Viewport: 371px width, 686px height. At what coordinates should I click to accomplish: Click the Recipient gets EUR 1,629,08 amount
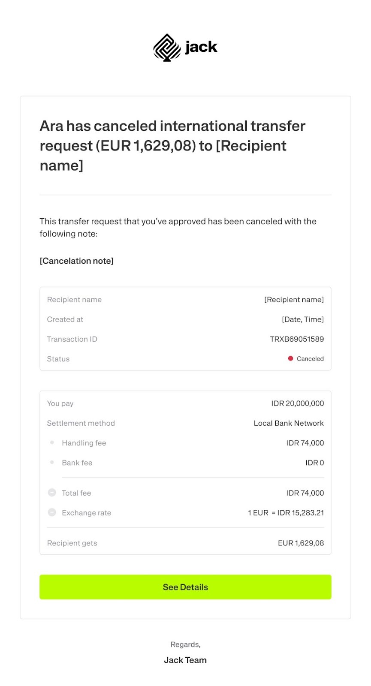tap(301, 543)
